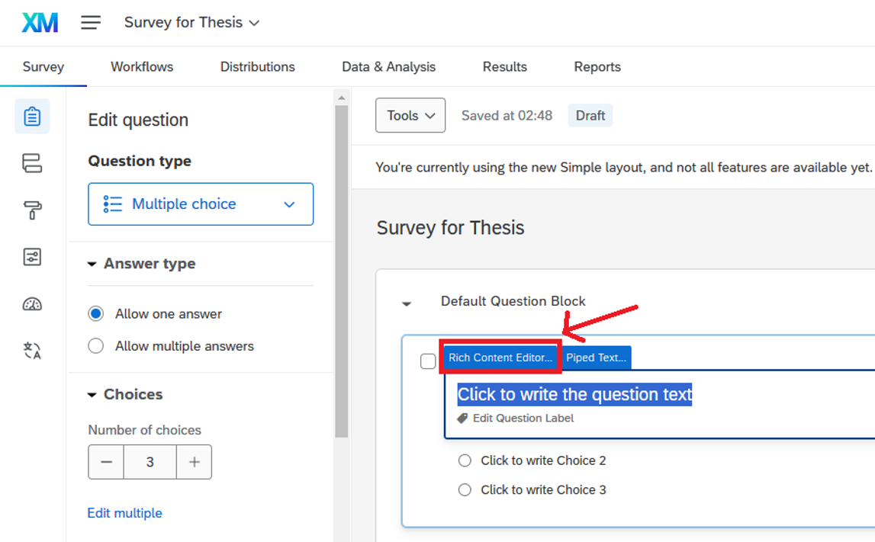This screenshot has height=542, width=875.
Task: Collapse the Default Question Block
Action: 407,303
